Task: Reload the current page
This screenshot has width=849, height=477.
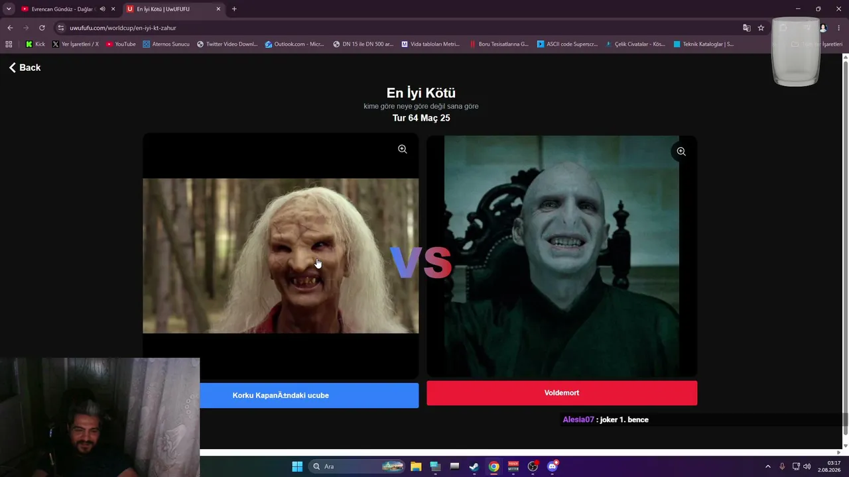Action: [42, 28]
